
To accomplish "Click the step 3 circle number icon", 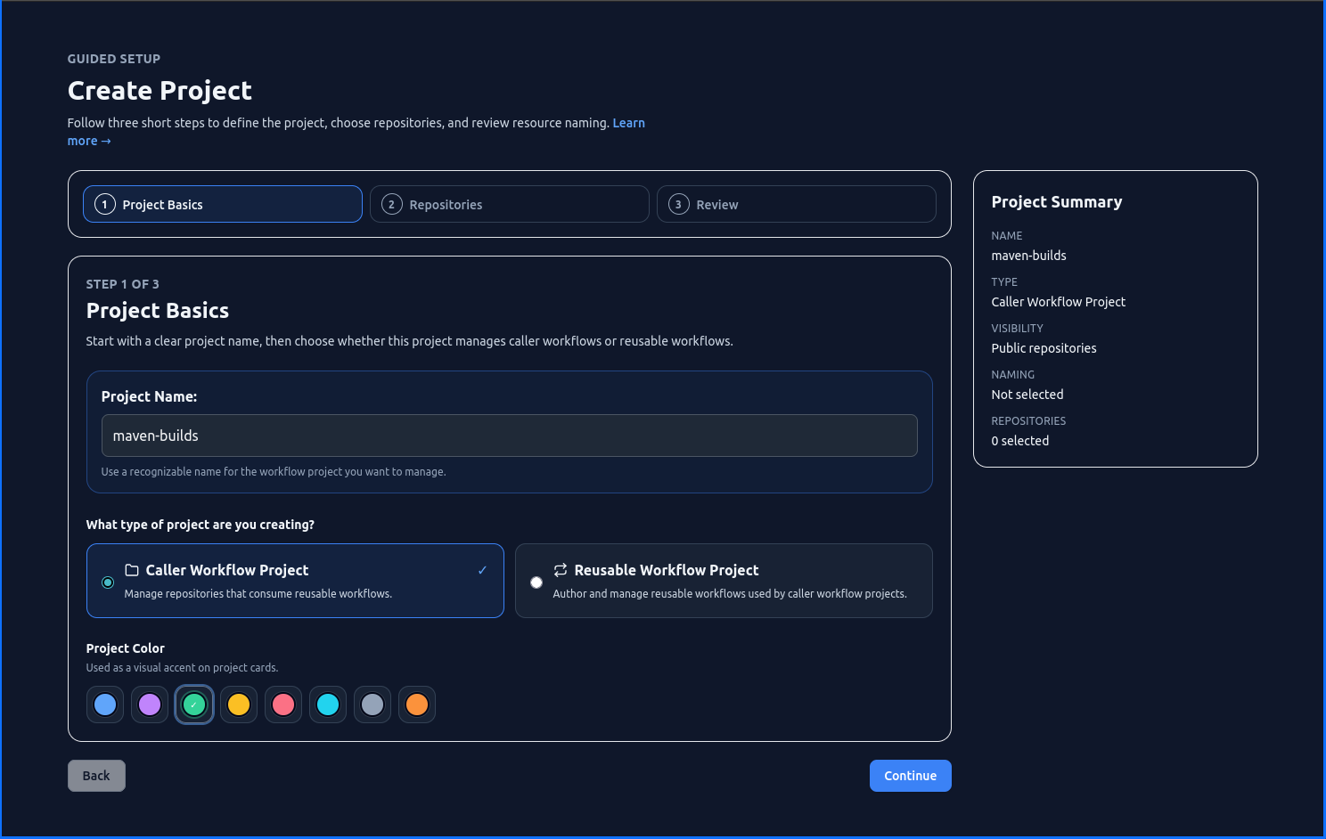I will (x=679, y=204).
